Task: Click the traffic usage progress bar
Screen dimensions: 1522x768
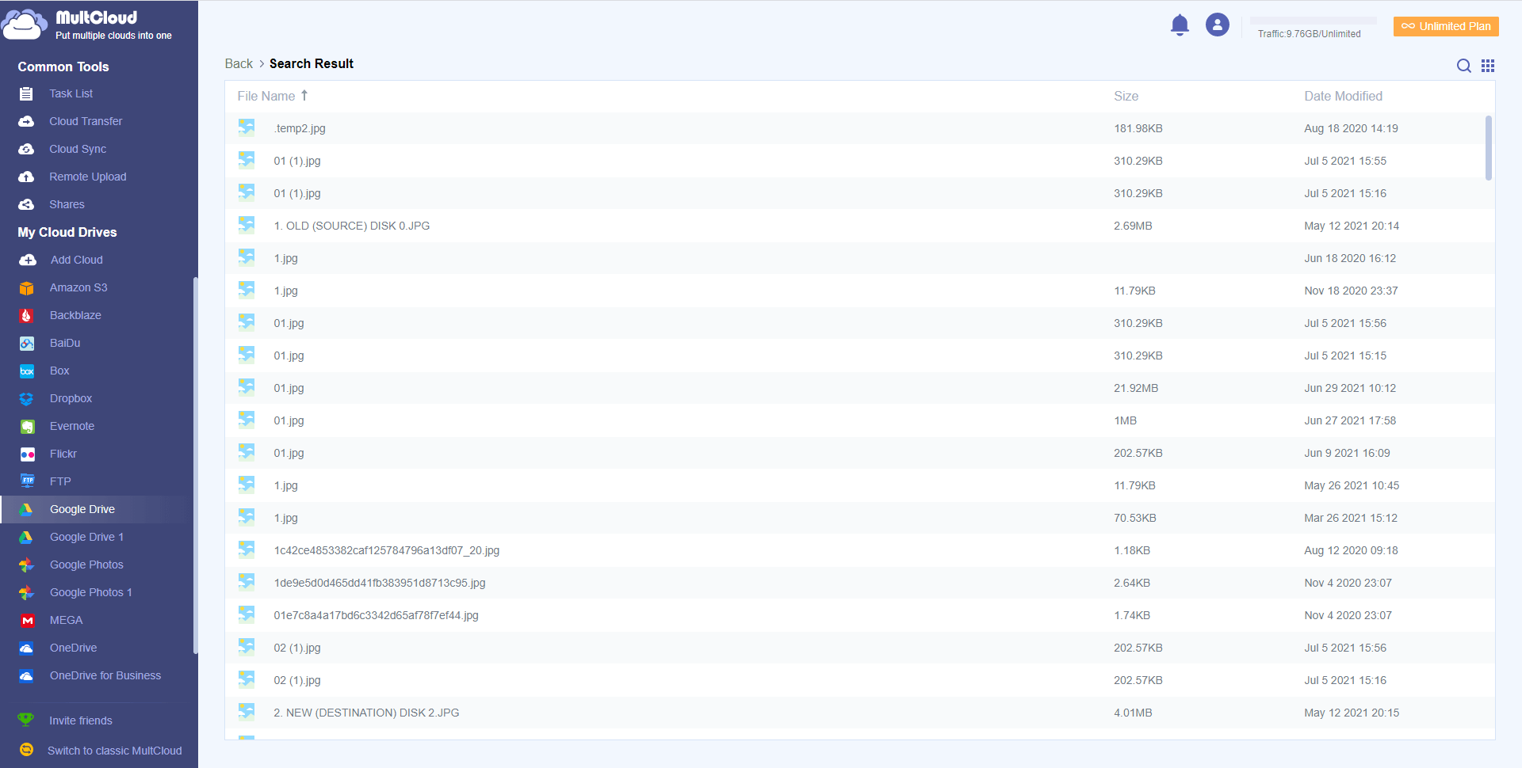Action: pyautogui.click(x=1314, y=21)
